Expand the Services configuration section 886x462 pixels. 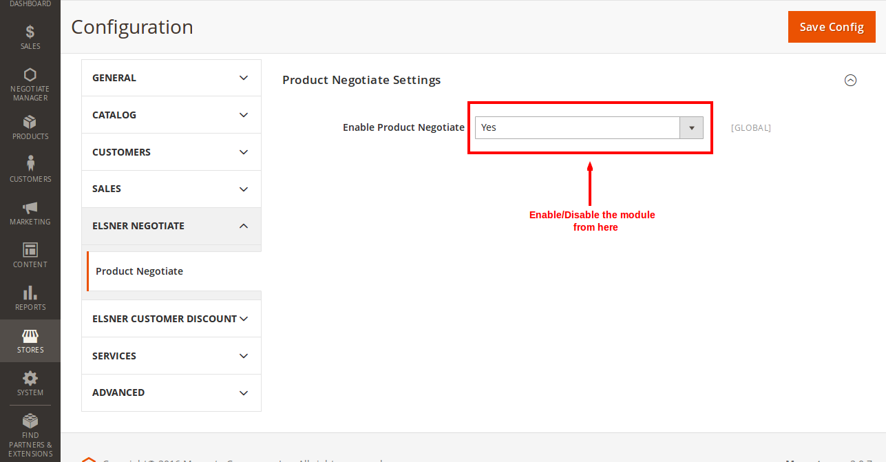point(171,356)
